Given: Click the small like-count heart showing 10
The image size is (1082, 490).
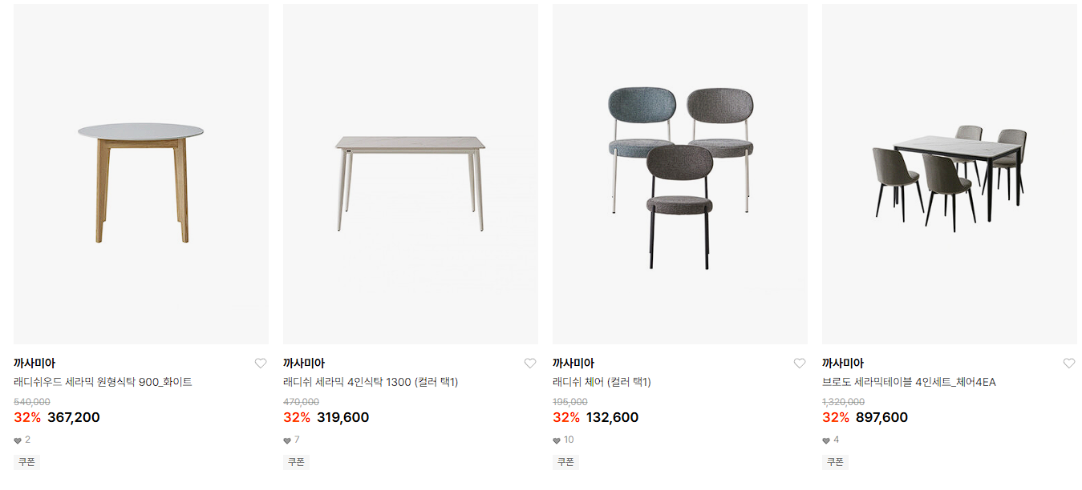Looking at the screenshot, I should (x=557, y=440).
